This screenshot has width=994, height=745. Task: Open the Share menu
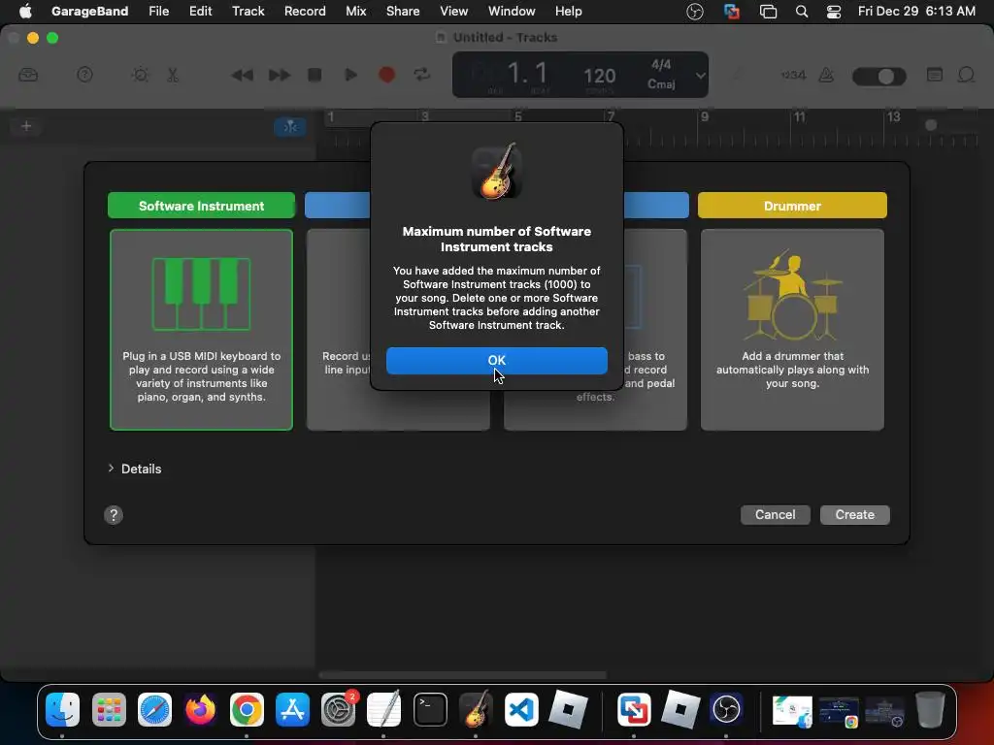pyautogui.click(x=403, y=11)
